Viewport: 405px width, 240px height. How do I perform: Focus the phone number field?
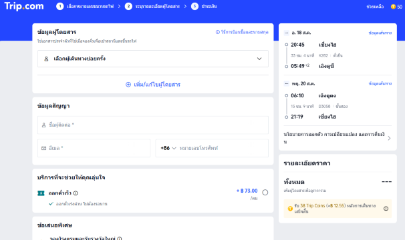coord(223,148)
